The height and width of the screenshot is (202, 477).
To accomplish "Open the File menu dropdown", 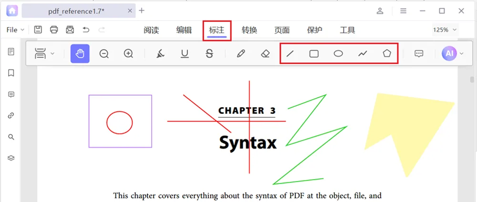I will (15, 30).
